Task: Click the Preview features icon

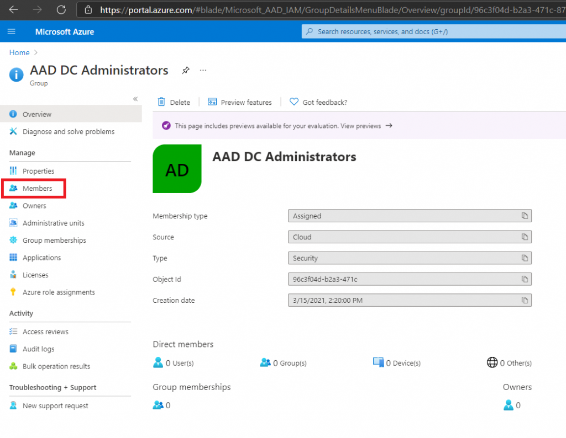Action: pyautogui.click(x=212, y=102)
